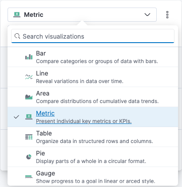Click 'Show progress to a goal in linear or arced style.'
The width and height of the screenshot is (182, 187).
coord(95,181)
